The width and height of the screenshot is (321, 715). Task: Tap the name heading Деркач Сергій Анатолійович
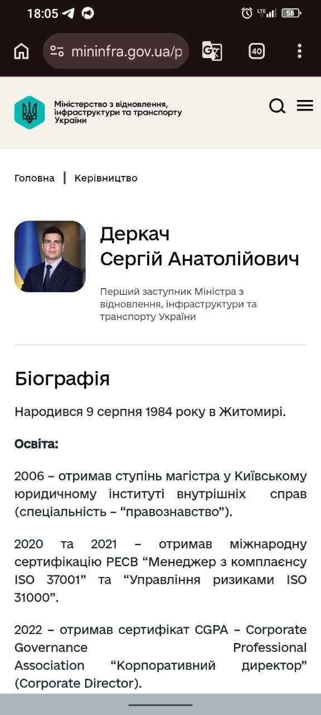click(x=200, y=246)
